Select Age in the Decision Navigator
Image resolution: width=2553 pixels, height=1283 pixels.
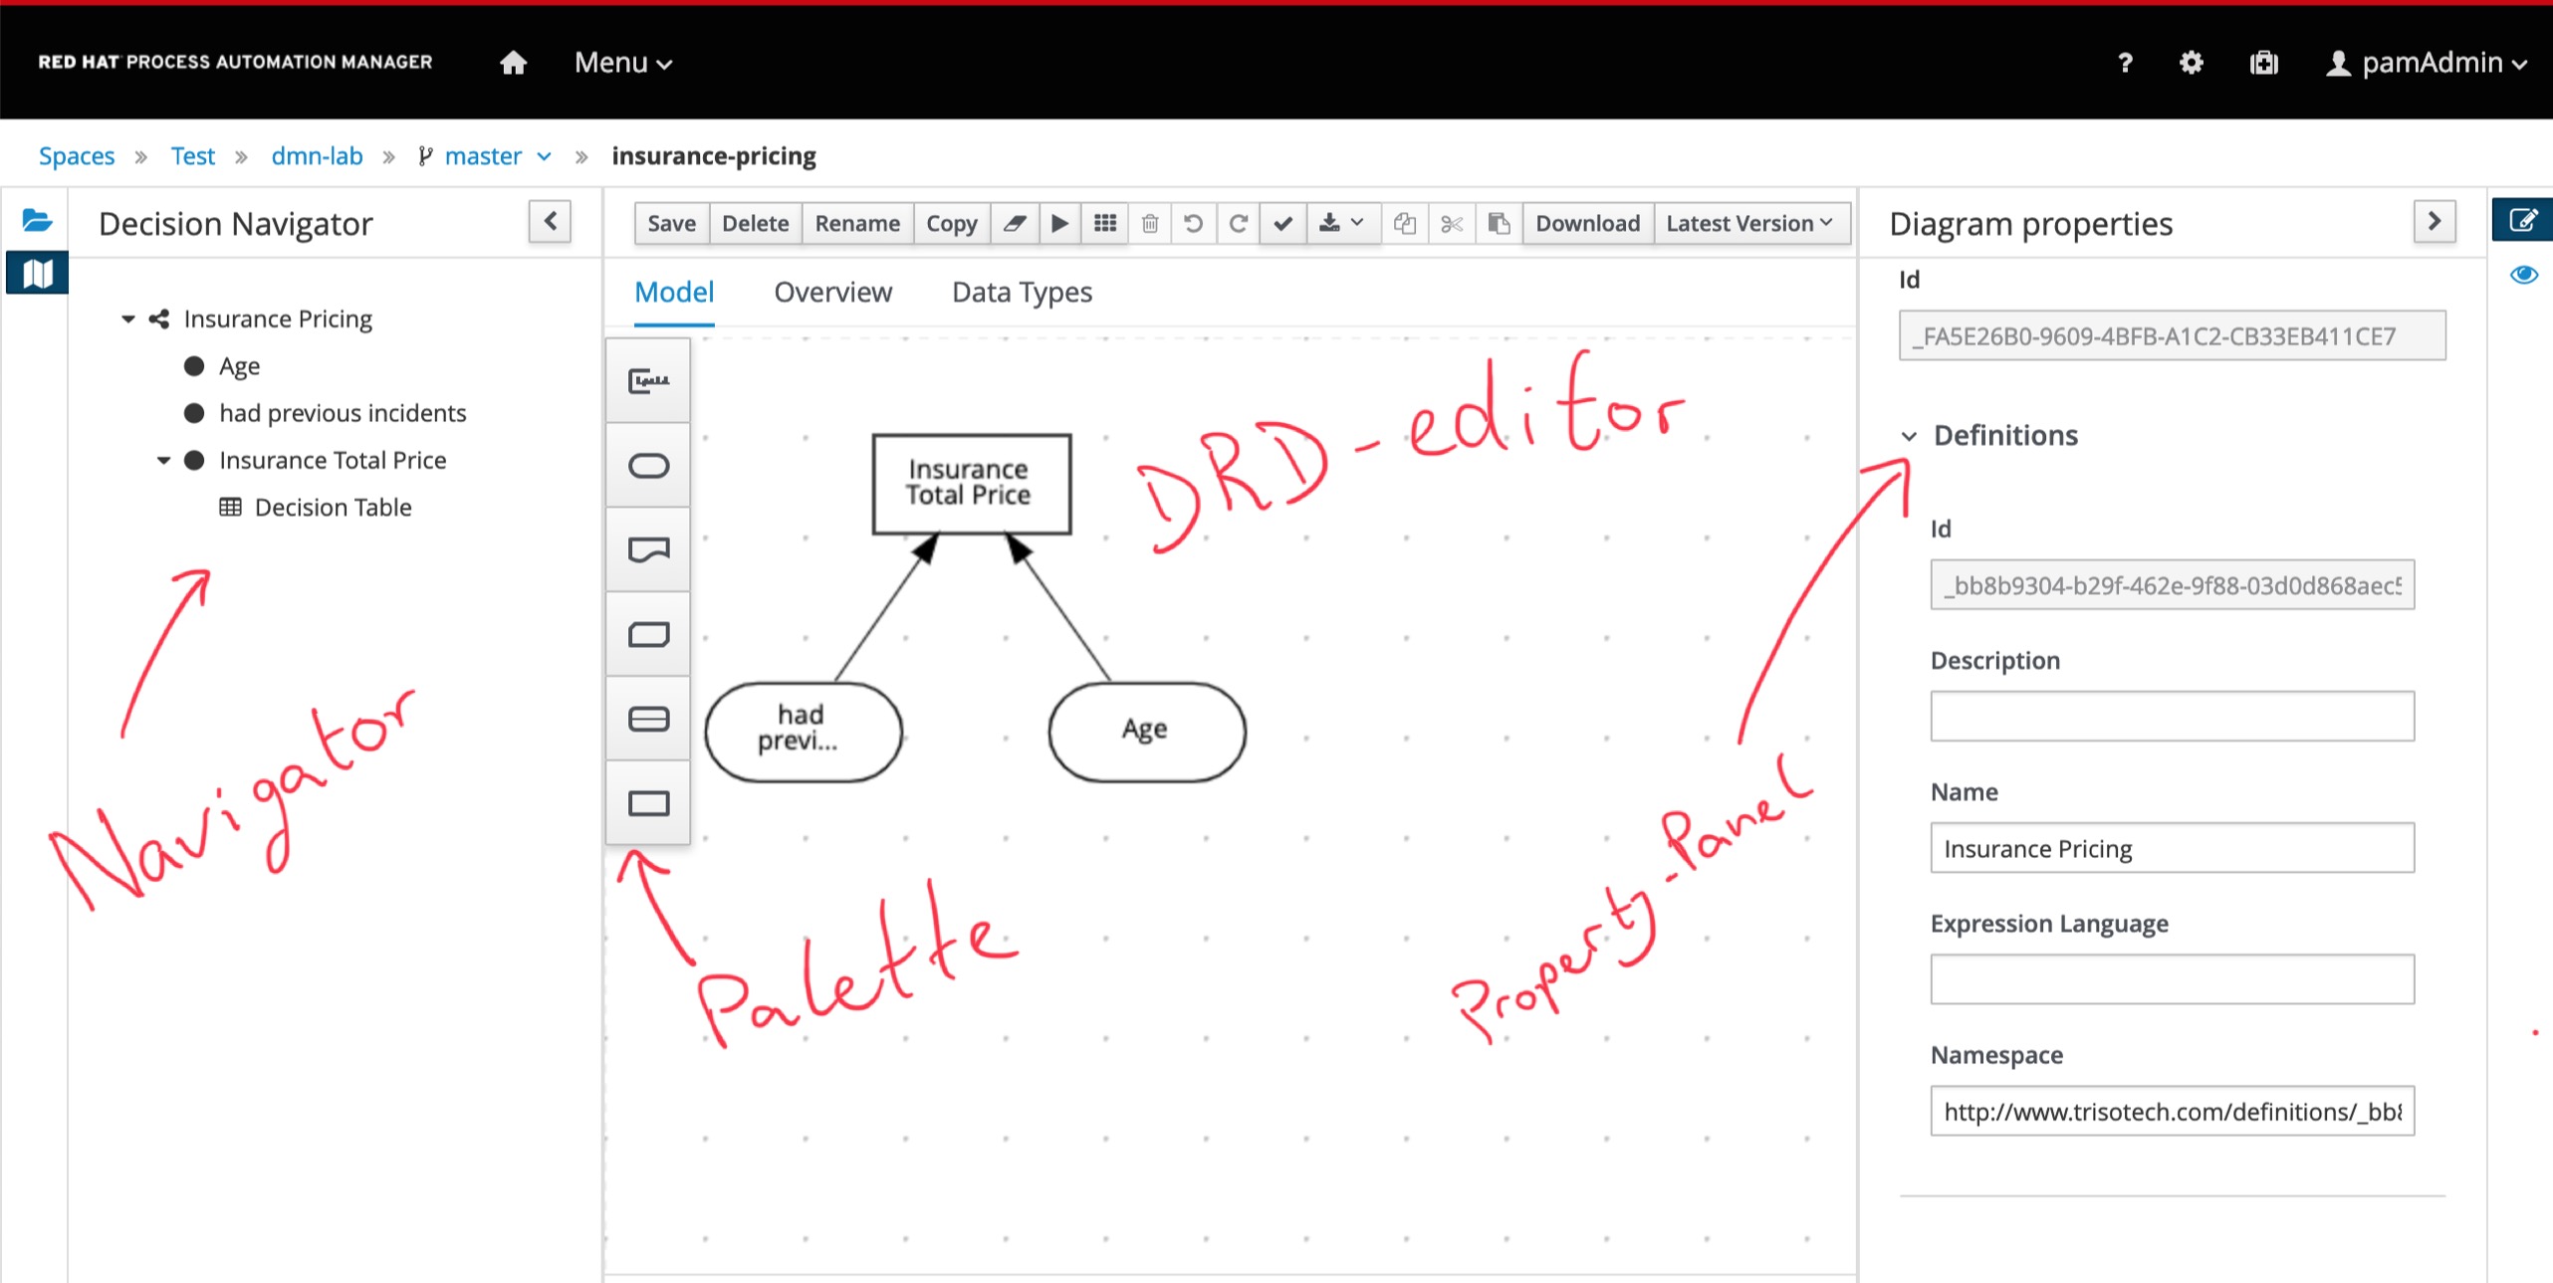tap(239, 366)
